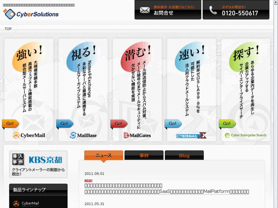Click the NEW! badge on news item
The height and width of the screenshot is (208, 278).
[88, 181]
